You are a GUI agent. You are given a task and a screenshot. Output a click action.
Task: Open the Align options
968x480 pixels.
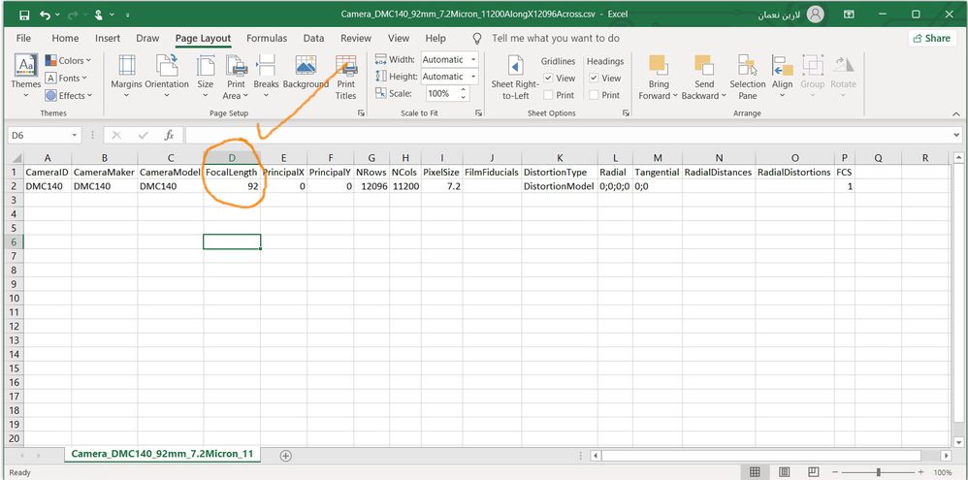[x=782, y=76]
